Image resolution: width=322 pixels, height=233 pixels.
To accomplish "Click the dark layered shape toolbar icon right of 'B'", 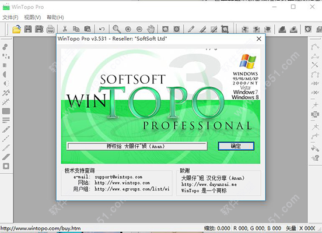I will coord(282,29).
